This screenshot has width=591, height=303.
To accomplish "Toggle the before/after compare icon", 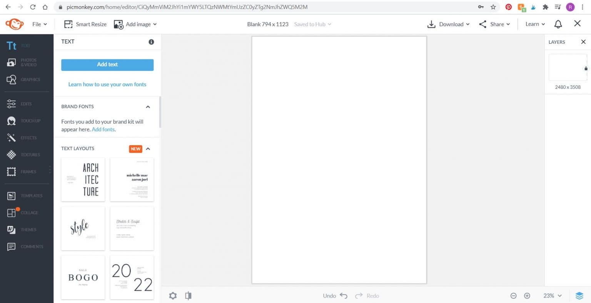I will click(x=188, y=296).
